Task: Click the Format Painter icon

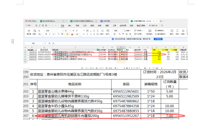Action: point(28,31)
